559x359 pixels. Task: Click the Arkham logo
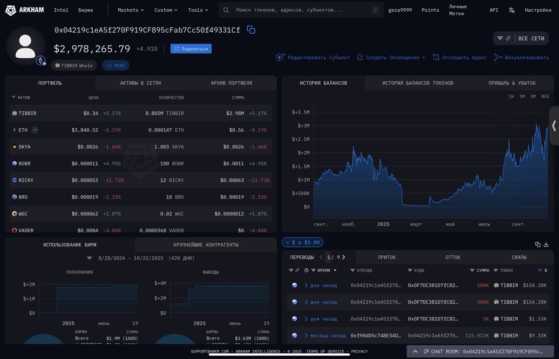[24, 10]
